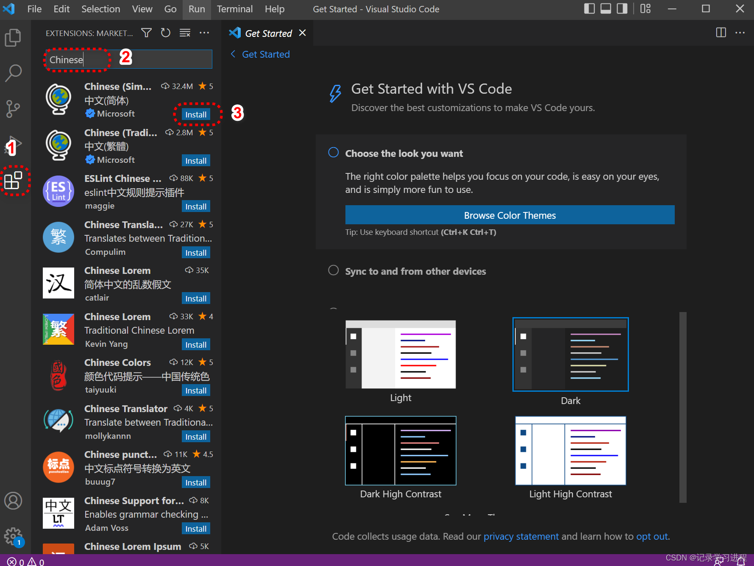754x566 pixels.
Task: Toggle secondary side bar layout icon
Action: coord(622,8)
